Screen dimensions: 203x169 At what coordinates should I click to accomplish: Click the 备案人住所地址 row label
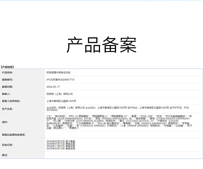(x=11, y=101)
